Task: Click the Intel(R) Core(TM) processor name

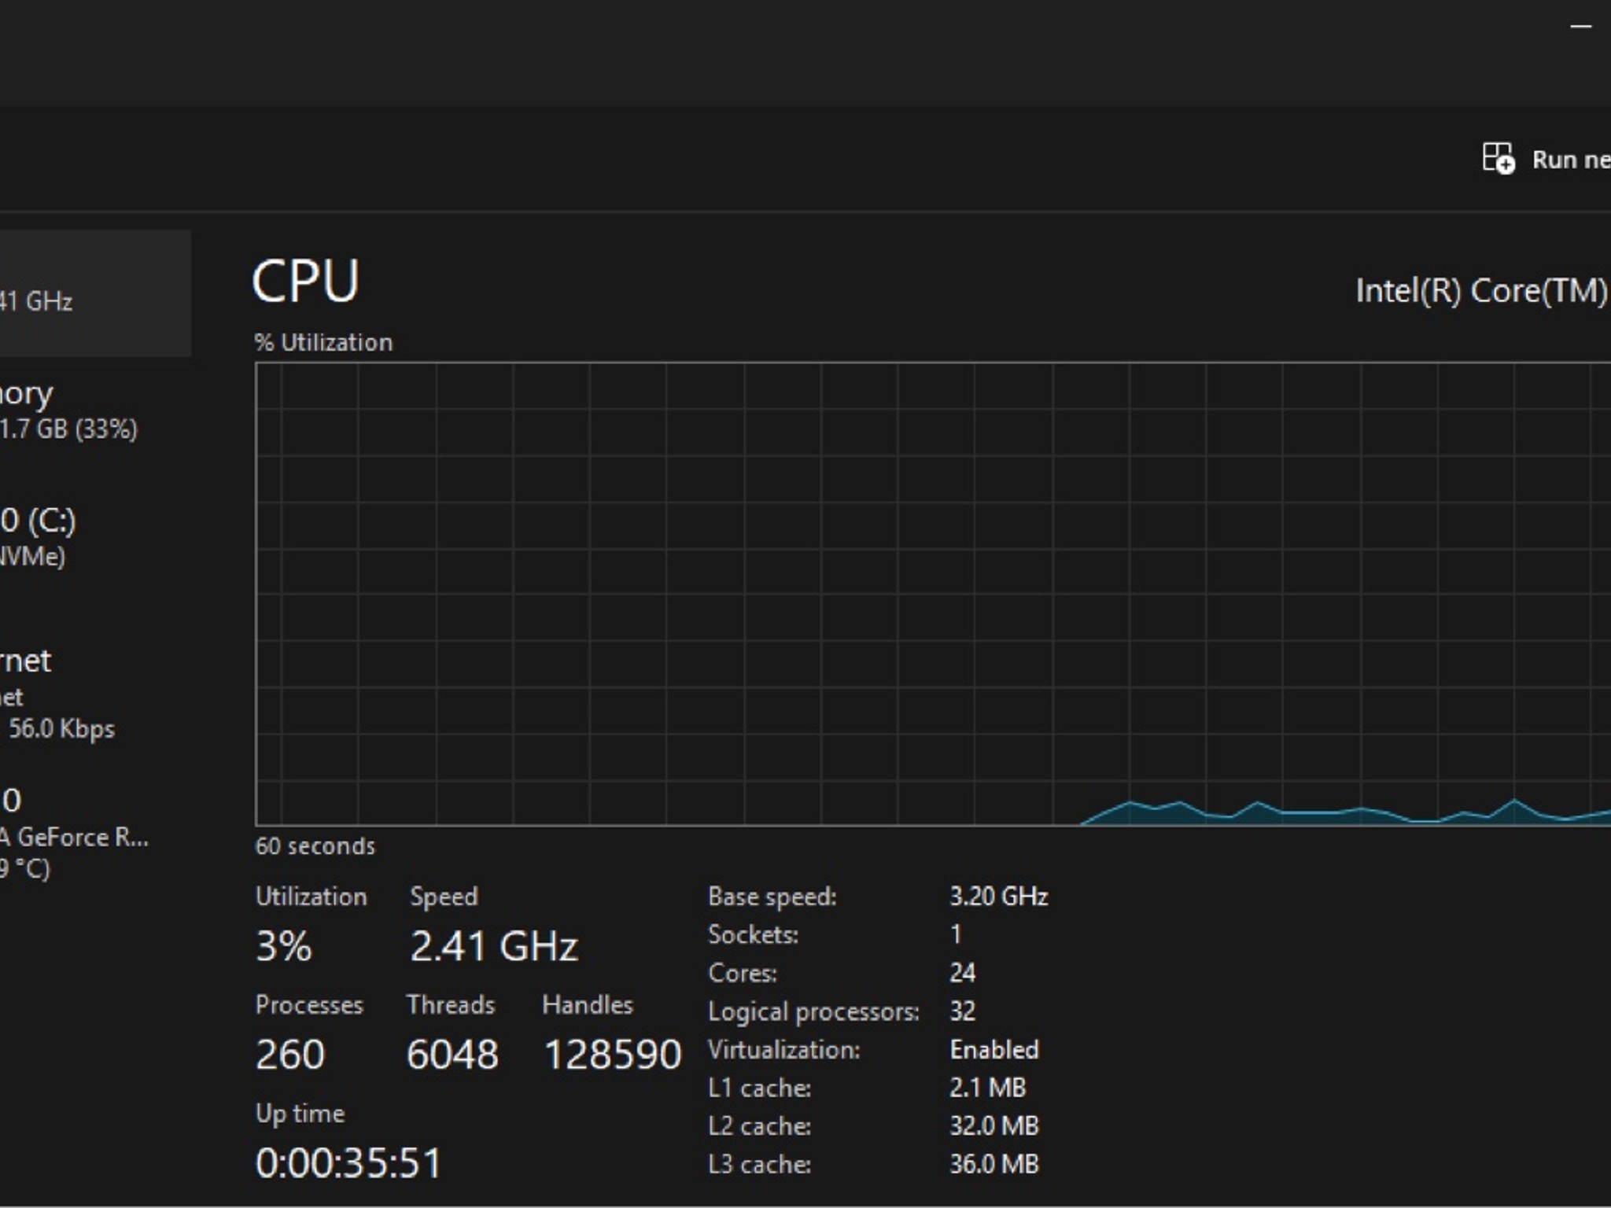Action: [x=1482, y=291]
